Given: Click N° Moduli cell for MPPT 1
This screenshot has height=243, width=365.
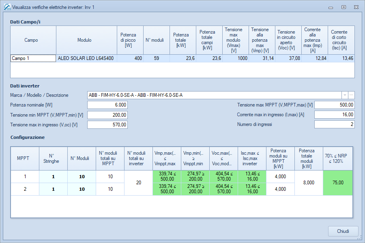Looking at the screenshot, I should [82, 177].
